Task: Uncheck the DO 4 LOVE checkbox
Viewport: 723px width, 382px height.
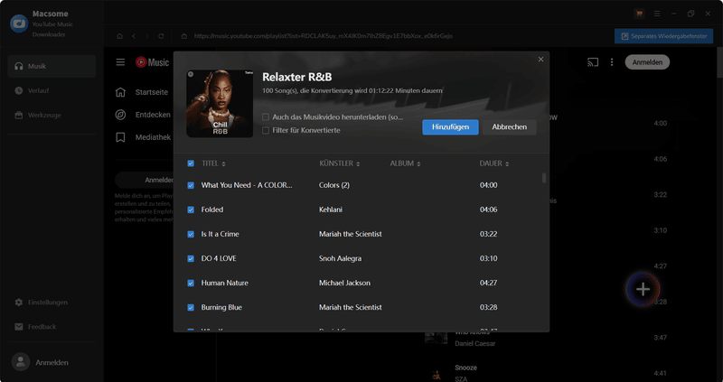Action: click(191, 258)
